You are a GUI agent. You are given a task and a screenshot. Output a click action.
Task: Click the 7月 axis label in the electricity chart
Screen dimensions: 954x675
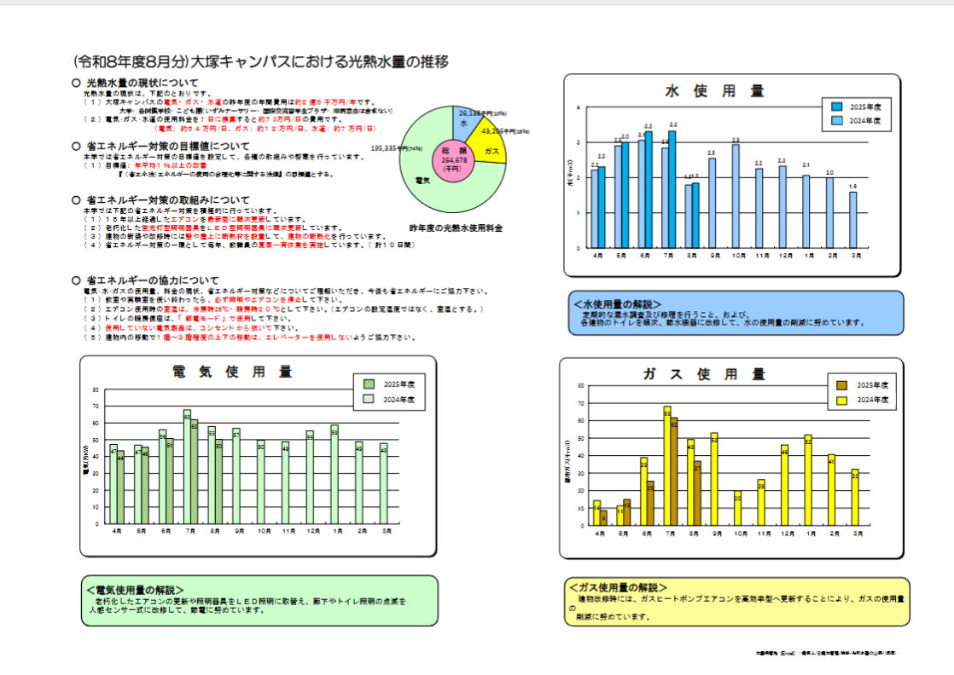pos(190,531)
